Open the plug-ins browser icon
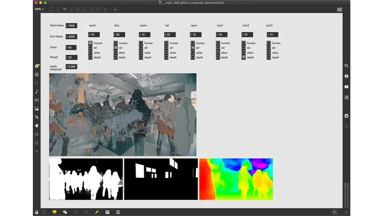The width and height of the screenshot is (384, 216). tap(37, 126)
